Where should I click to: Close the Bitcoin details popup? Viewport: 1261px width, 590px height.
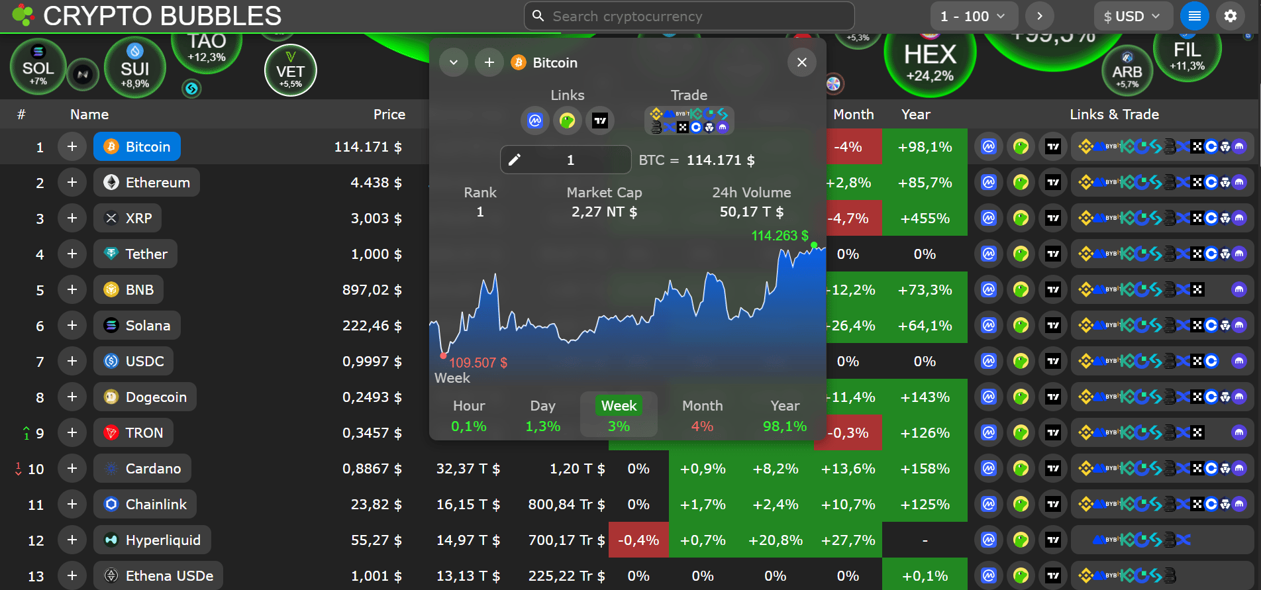(802, 62)
